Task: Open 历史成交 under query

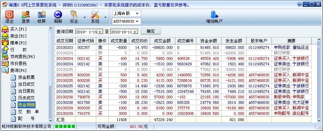Action: point(23,98)
